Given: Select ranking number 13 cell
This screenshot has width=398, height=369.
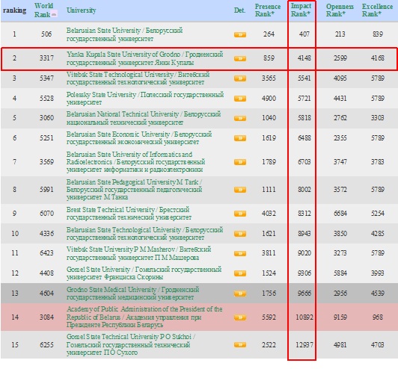Looking at the screenshot, I should click(15, 294).
